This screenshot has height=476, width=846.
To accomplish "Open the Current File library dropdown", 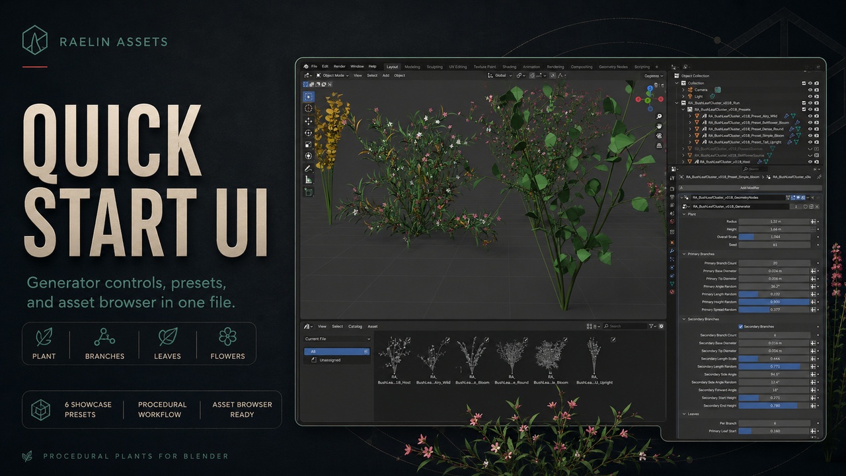I will pos(337,339).
